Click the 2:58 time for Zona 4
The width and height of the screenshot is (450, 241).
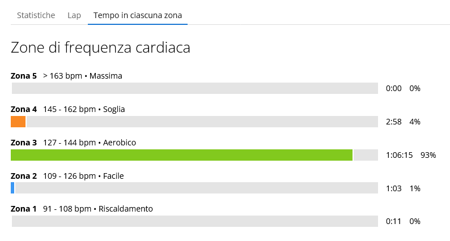pyautogui.click(x=394, y=122)
